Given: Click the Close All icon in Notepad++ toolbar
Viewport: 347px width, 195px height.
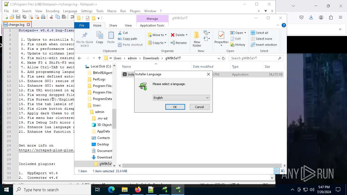Looking at the screenshot, I should [37, 17].
